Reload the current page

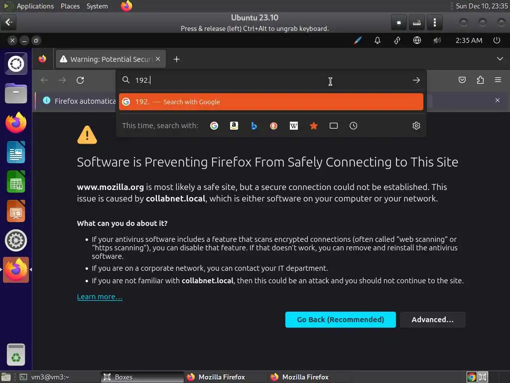pyautogui.click(x=80, y=80)
